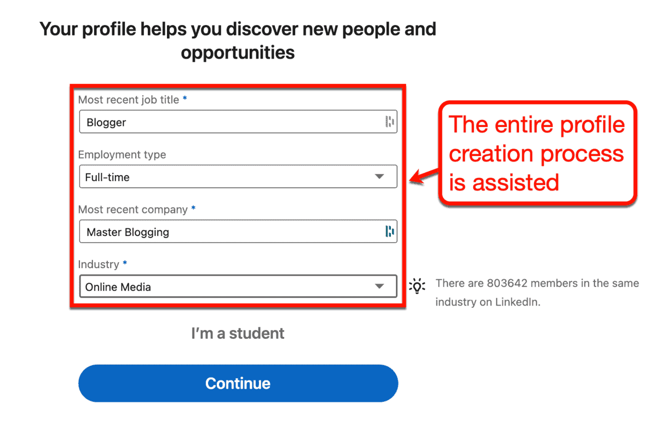Focus the job title field containing Blogger

[x=238, y=122]
